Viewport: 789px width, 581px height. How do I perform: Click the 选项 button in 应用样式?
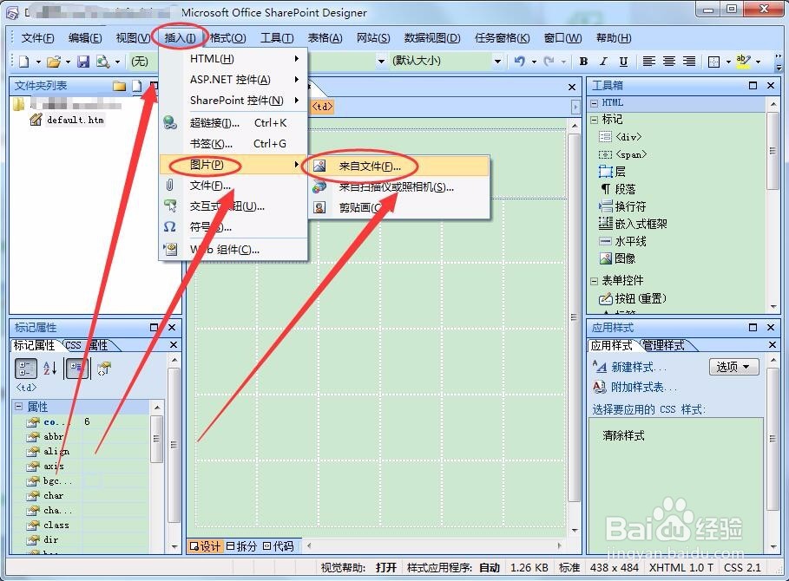click(733, 367)
